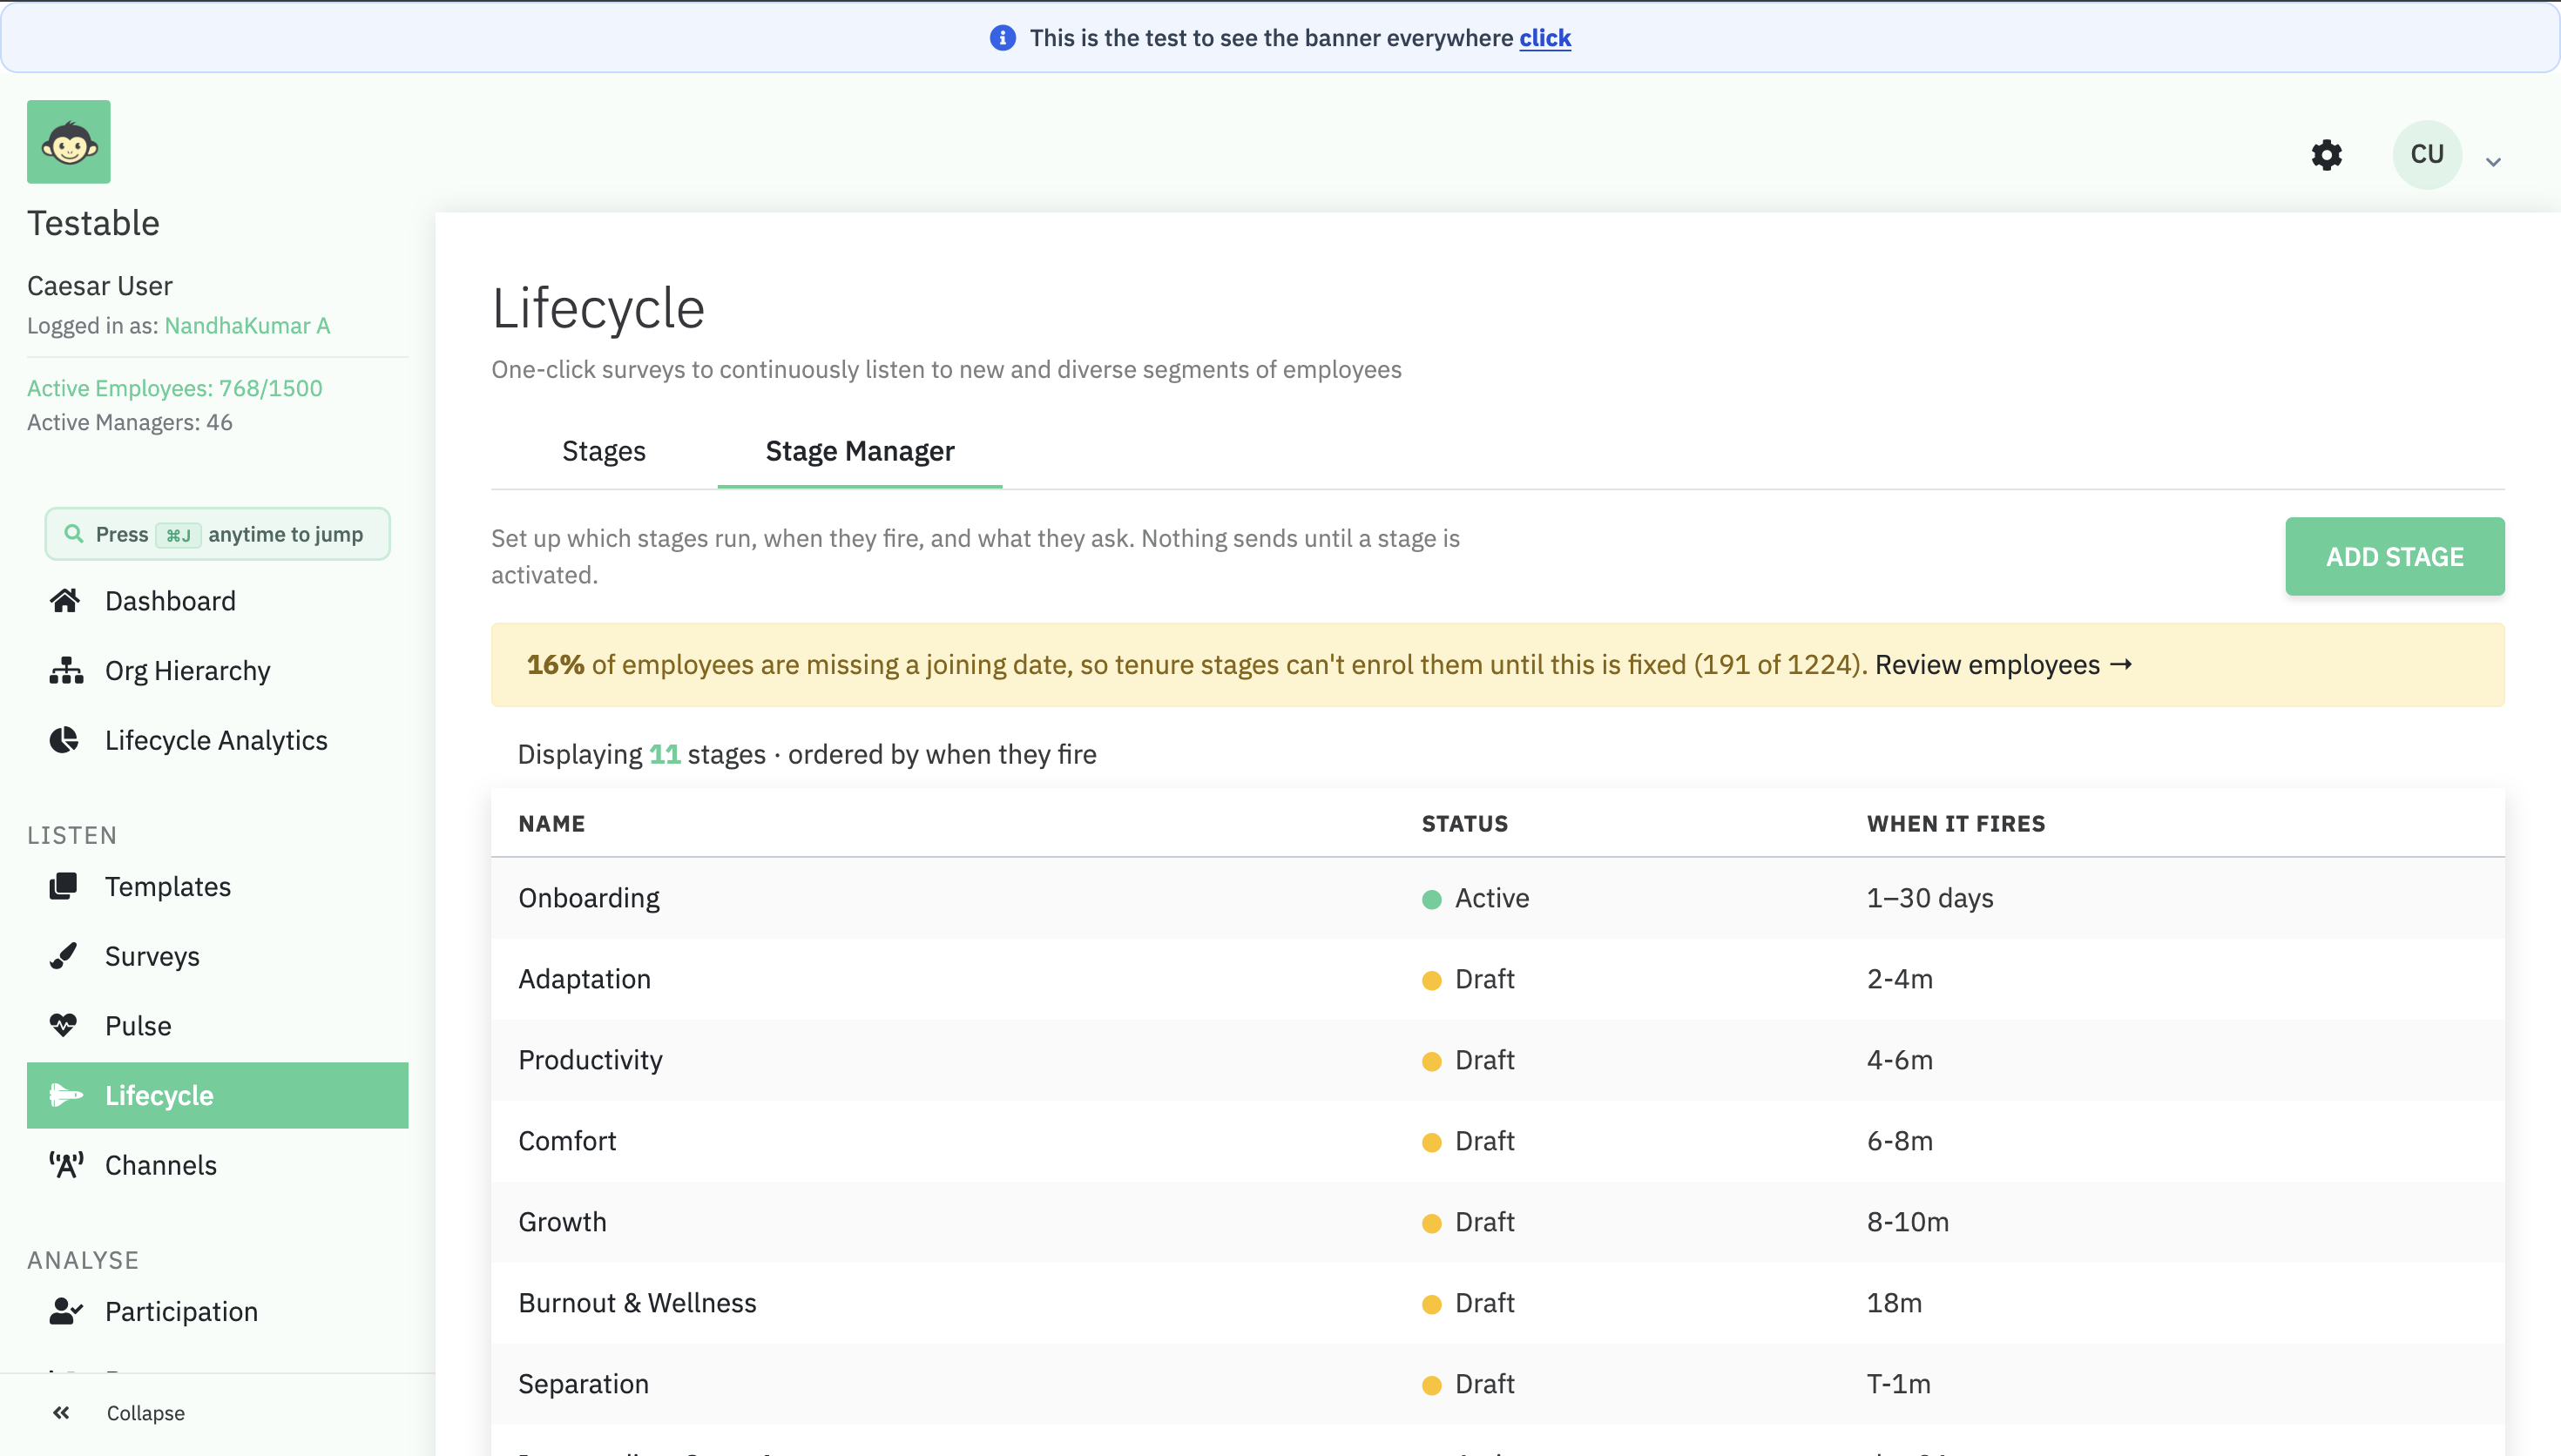Open the Comfort stage row

(1497, 1141)
